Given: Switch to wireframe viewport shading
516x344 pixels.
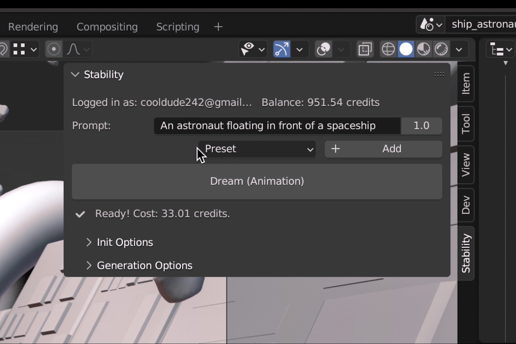Looking at the screenshot, I should (x=388, y=49).
